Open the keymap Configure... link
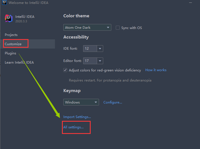 (x=113, y=102)
